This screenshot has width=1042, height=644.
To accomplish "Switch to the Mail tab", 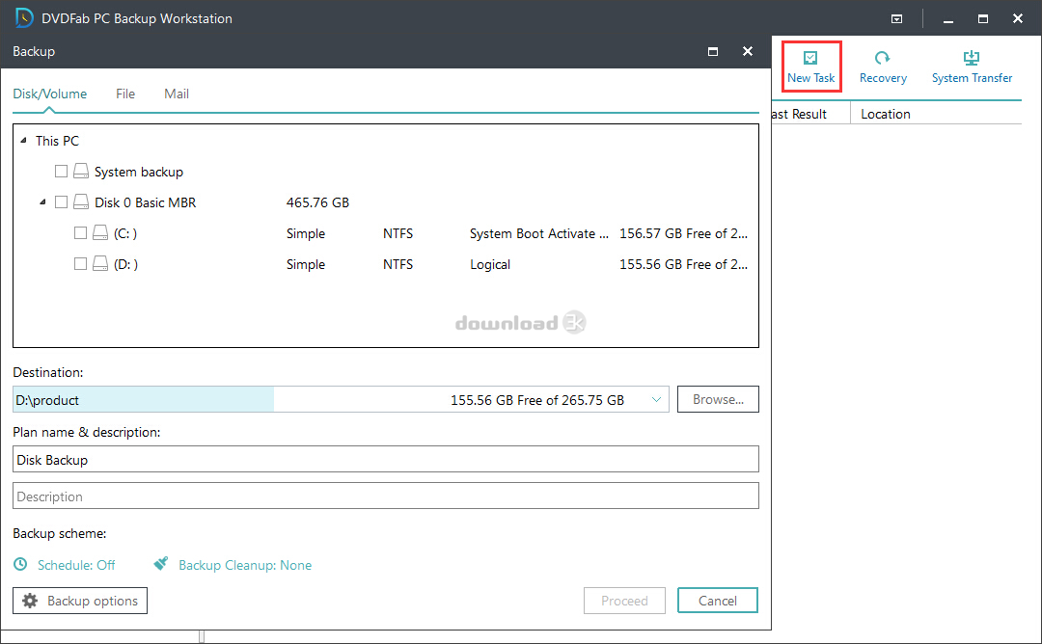I will (177, 94).
